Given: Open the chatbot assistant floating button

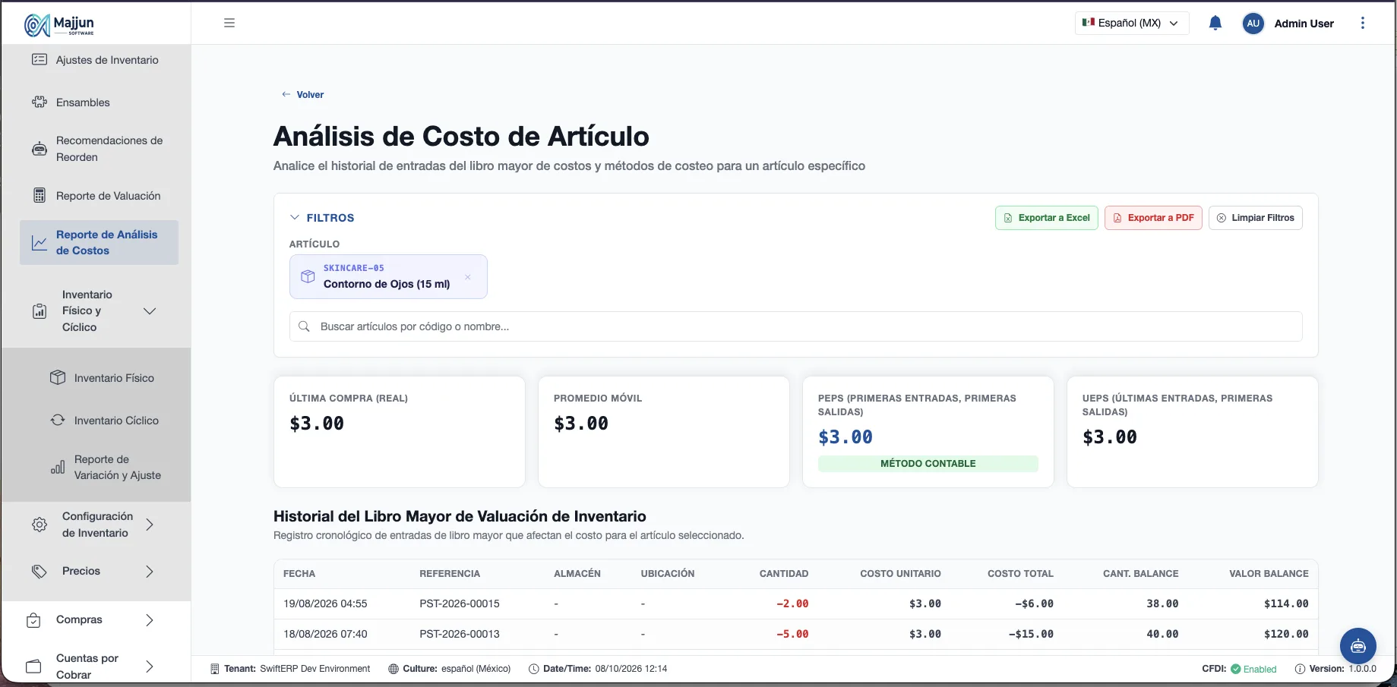Looking at the screenshot, I should pos(1358,646).
